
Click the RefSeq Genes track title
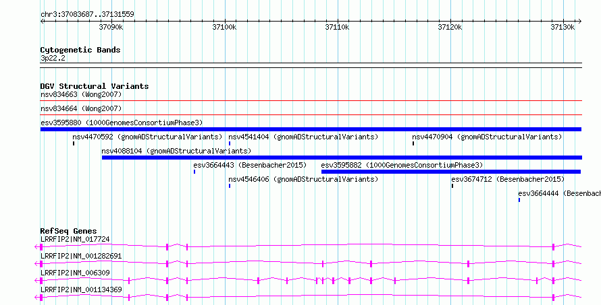pyautogui.click(x=69, y=231)
